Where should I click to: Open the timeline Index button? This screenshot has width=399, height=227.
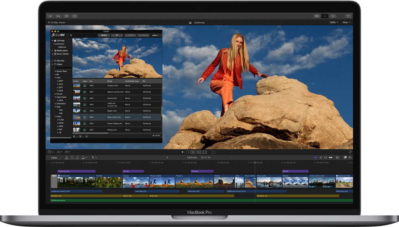(x=54, y=158)
